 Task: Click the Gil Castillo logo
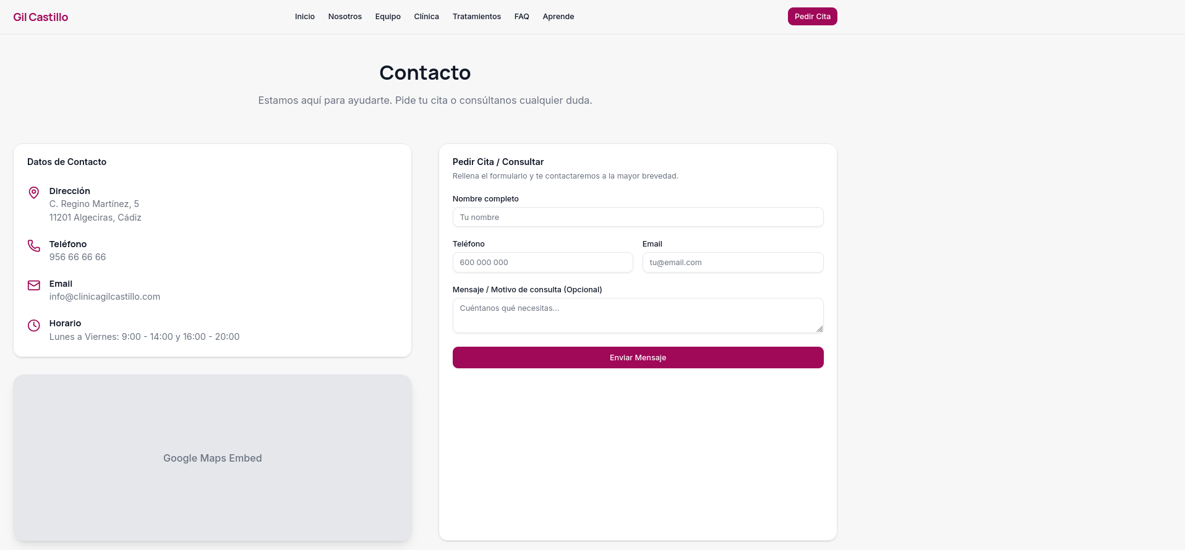(x=41, y=17)
